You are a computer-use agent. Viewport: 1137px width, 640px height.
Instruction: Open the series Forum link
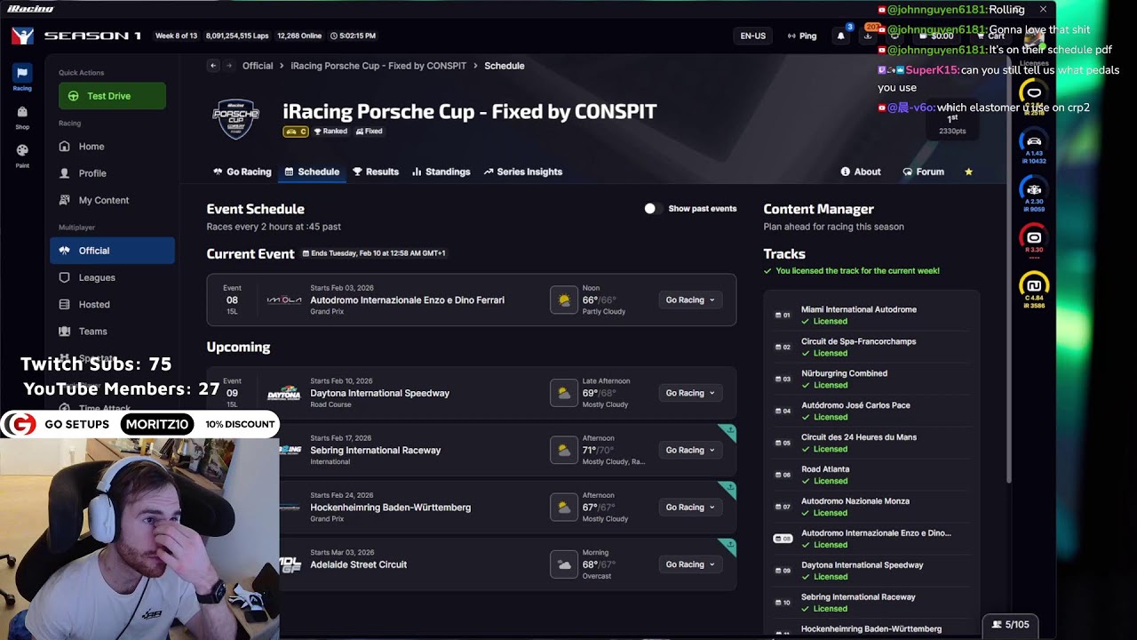point(923,172)
